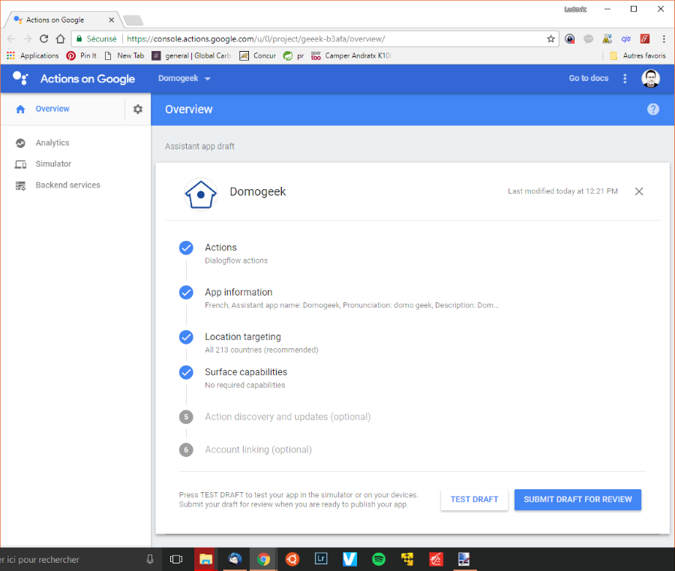Open Ubuntu app in the taskbar

click(x=292, y=560)
